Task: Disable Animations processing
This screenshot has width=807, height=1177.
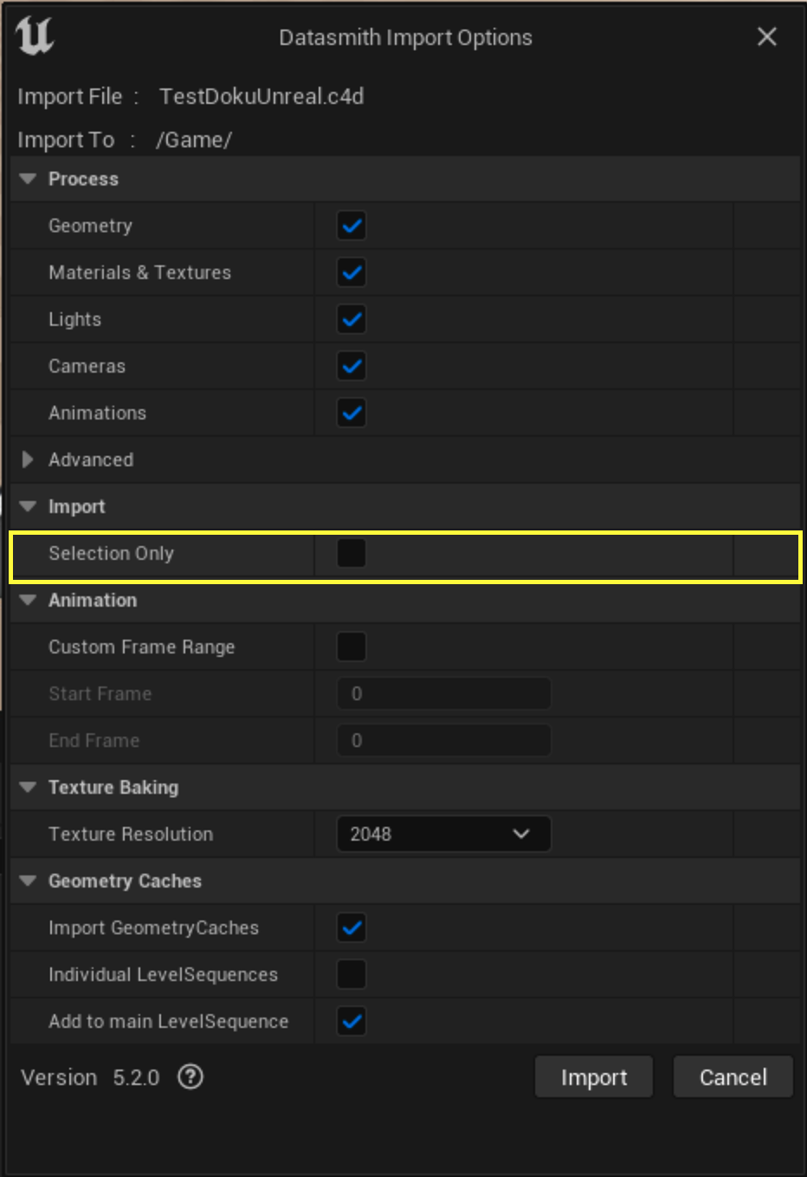Action: click(351, 413)
